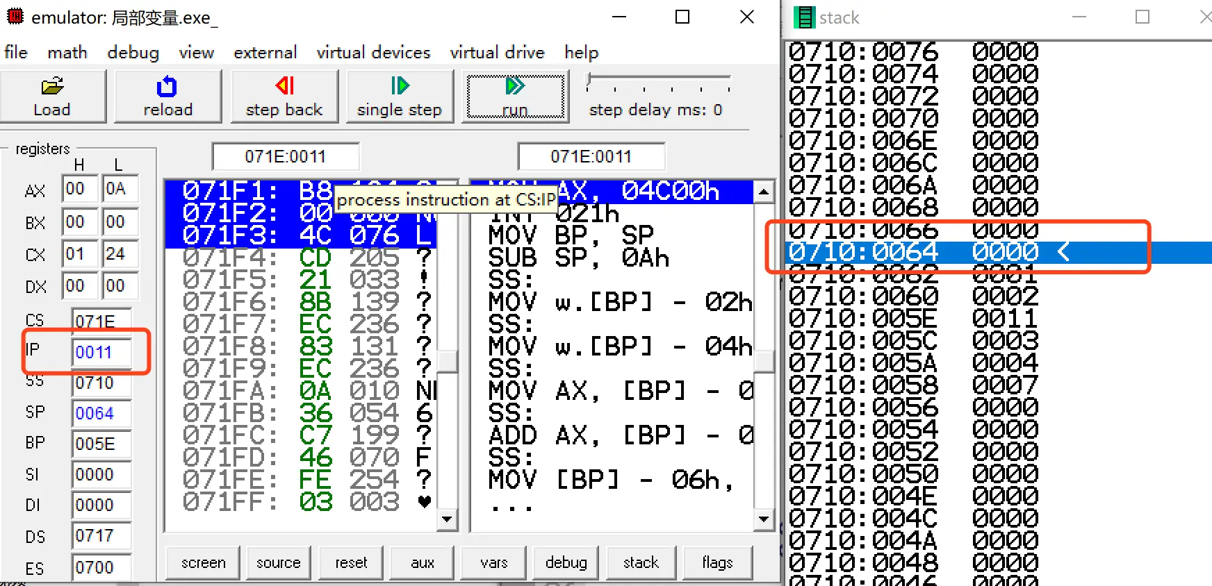
Task: Click the SI register field
Action: tap(101, 474)
